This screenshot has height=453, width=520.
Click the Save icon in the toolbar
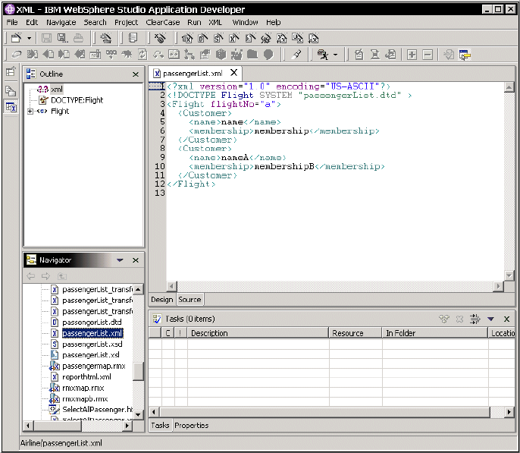coord(46,38)
